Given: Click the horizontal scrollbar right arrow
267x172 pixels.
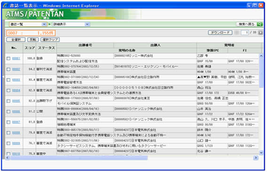Looking at the screenshot, I should 256,158.
